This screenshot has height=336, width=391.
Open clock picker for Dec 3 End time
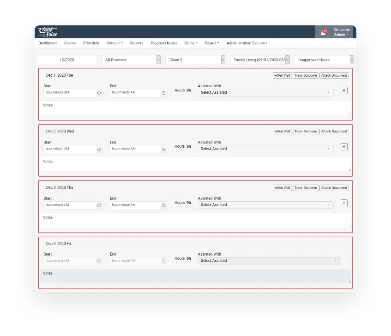(163, 205)
